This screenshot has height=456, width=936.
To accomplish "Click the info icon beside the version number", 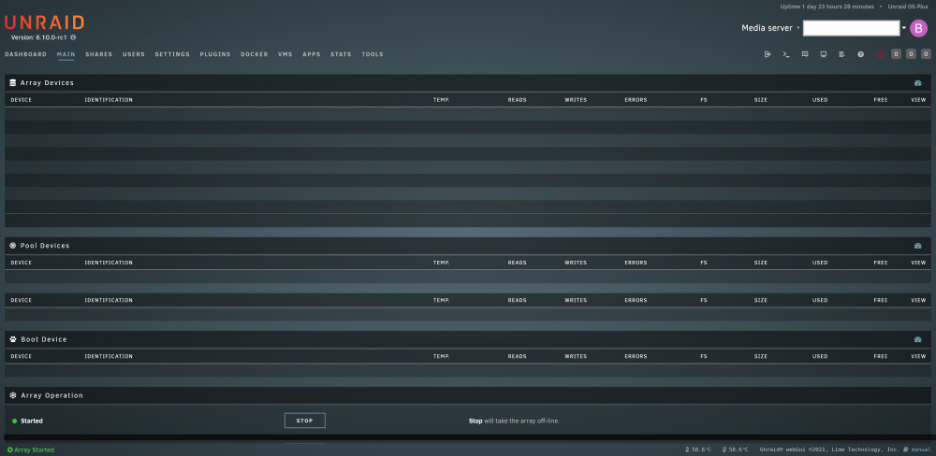I will [x=73, y=37].
